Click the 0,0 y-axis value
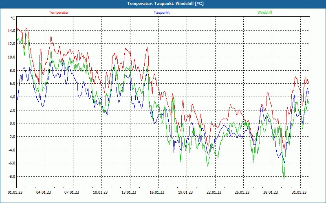Screen dimensions: 326x203 click(12, 123)
